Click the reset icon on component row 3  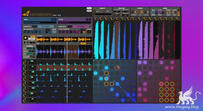28,74
